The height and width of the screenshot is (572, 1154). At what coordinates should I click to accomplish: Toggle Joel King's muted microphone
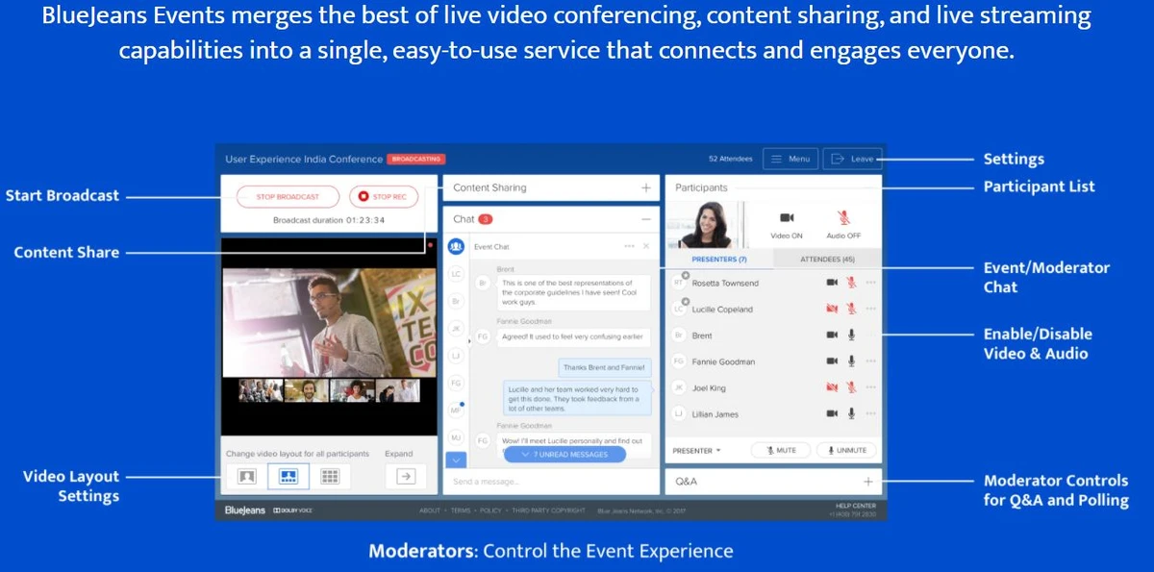click(x=849, y=387)
